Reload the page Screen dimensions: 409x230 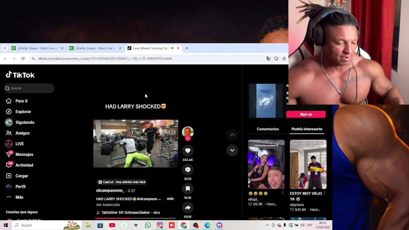(x=23, y=58)
